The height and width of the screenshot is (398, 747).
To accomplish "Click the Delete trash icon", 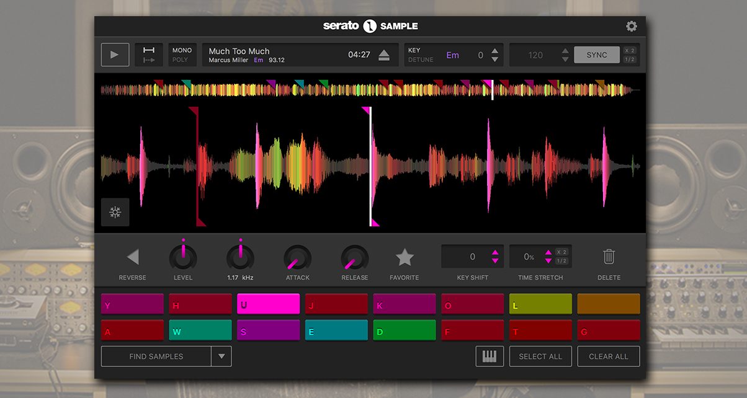I will [608, 256].
